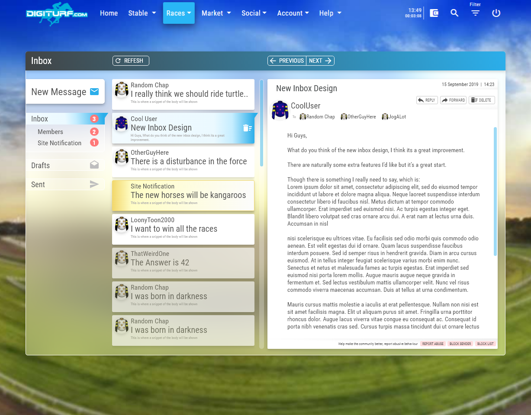Go to PREVIOUS message
The height and width of the screenshot is (415, 531).
point(287,61)
